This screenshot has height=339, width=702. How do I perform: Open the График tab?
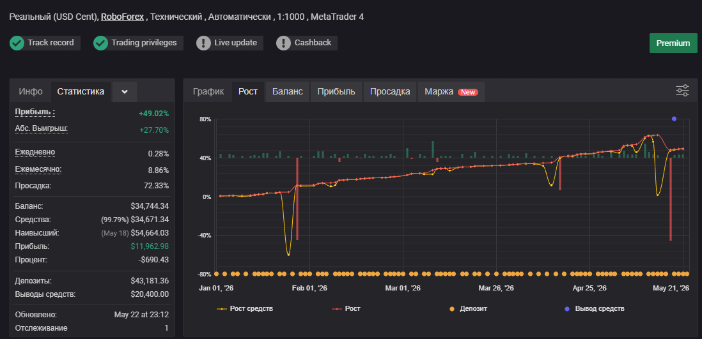coord(208,92)
